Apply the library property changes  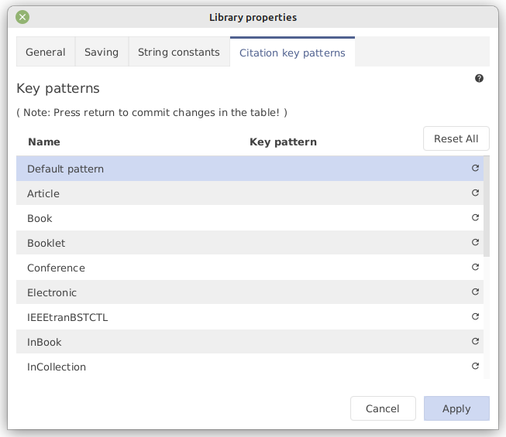pyautogui.click(x=456, y=408)
